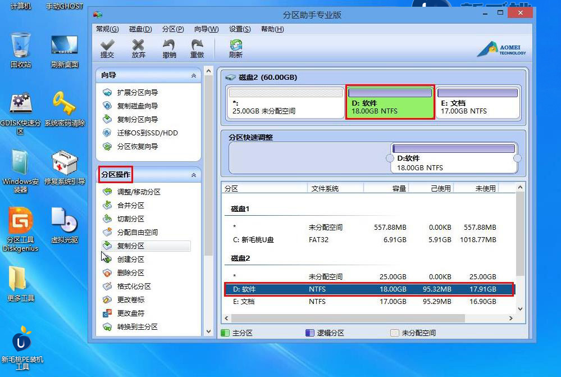The height and width of the screenshot is (377, 561).
Task: Click the 迁移OS到SSD/HDD icon
Action: [x=107, y=133]
